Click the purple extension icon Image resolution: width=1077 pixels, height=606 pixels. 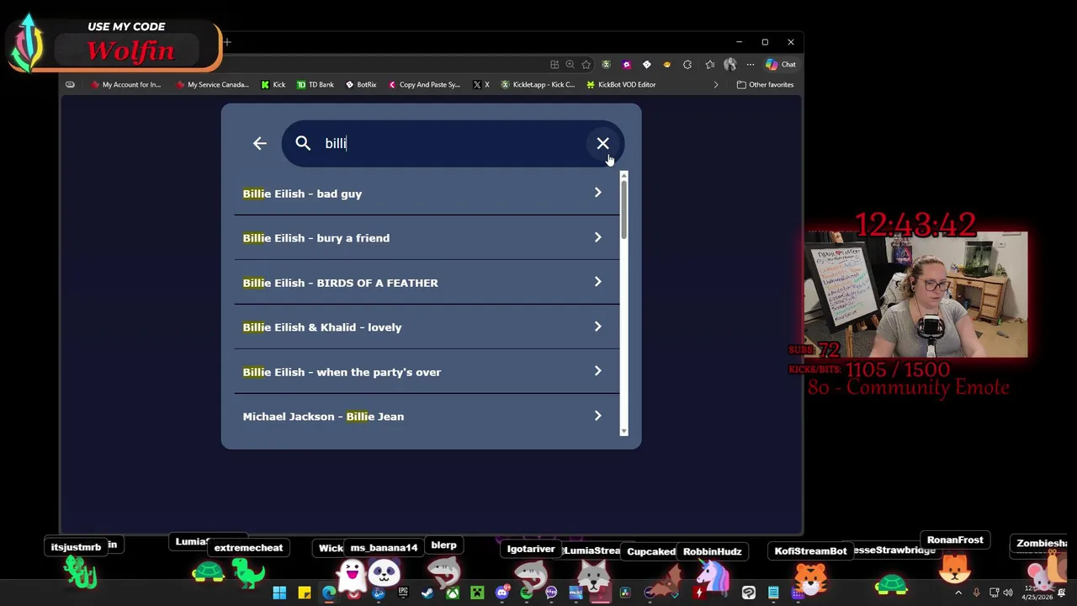(x=626, y=64)
